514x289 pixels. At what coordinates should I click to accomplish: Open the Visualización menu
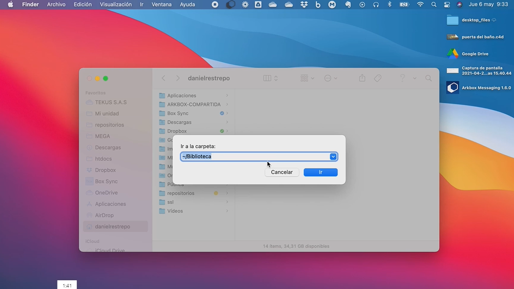click(116, 5)
